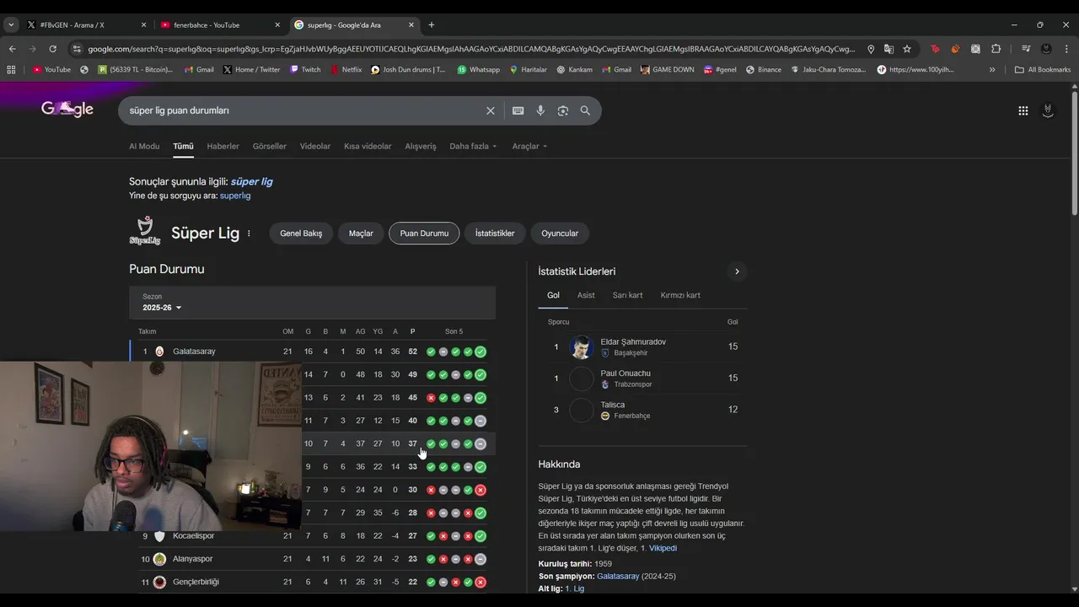The image size is (1079, 607).
Task: Expand hidden bookmarks with the double chevron
Action: (x=992, y=70)
